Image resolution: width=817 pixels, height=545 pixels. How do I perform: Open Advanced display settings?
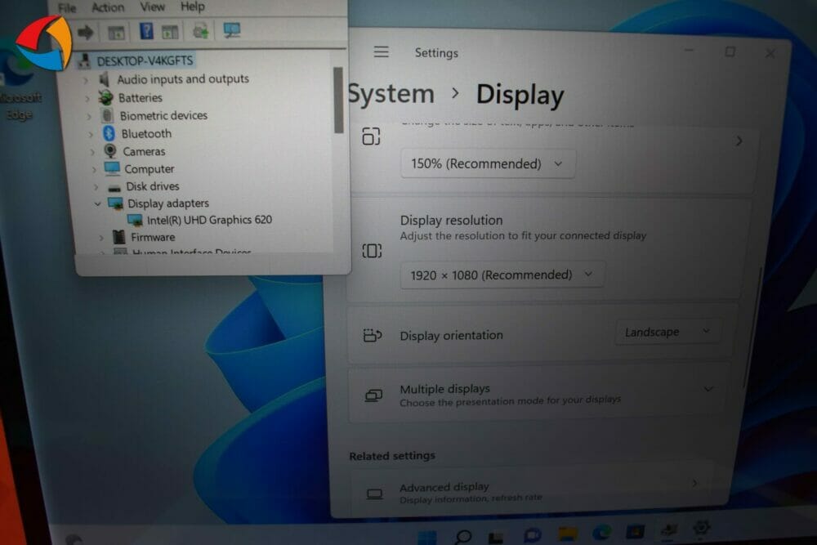(531, 493)
